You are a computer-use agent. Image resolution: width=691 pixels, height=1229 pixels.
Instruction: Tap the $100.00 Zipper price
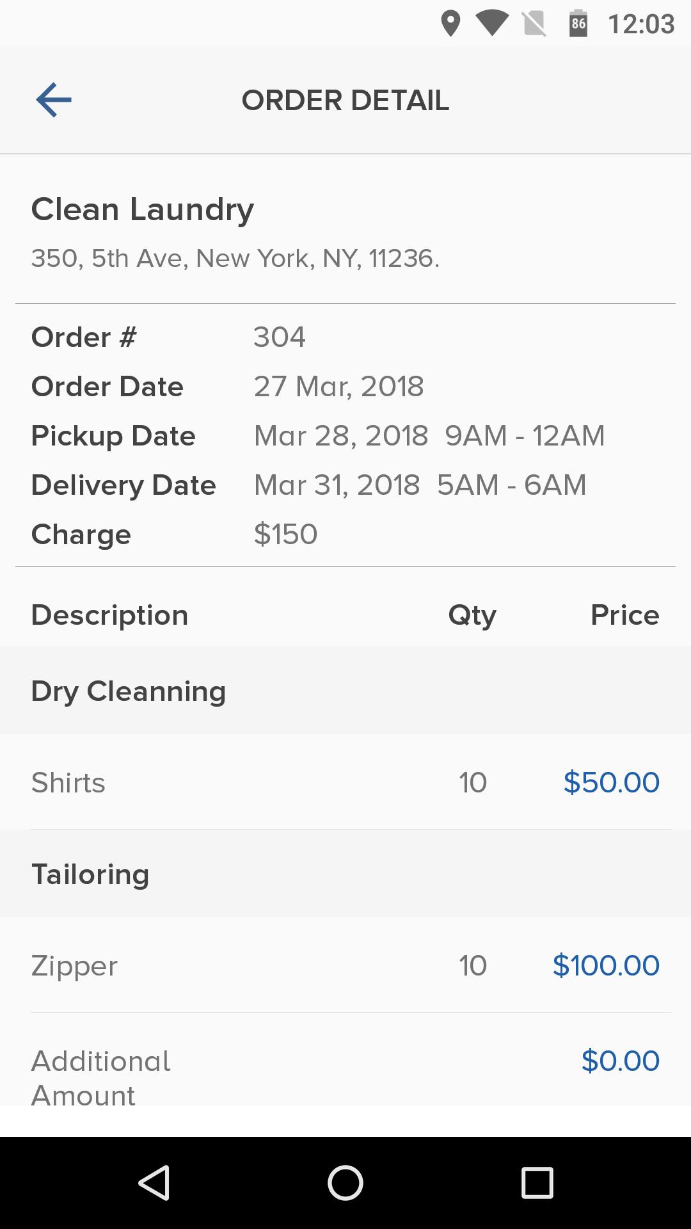coord(606,965)
